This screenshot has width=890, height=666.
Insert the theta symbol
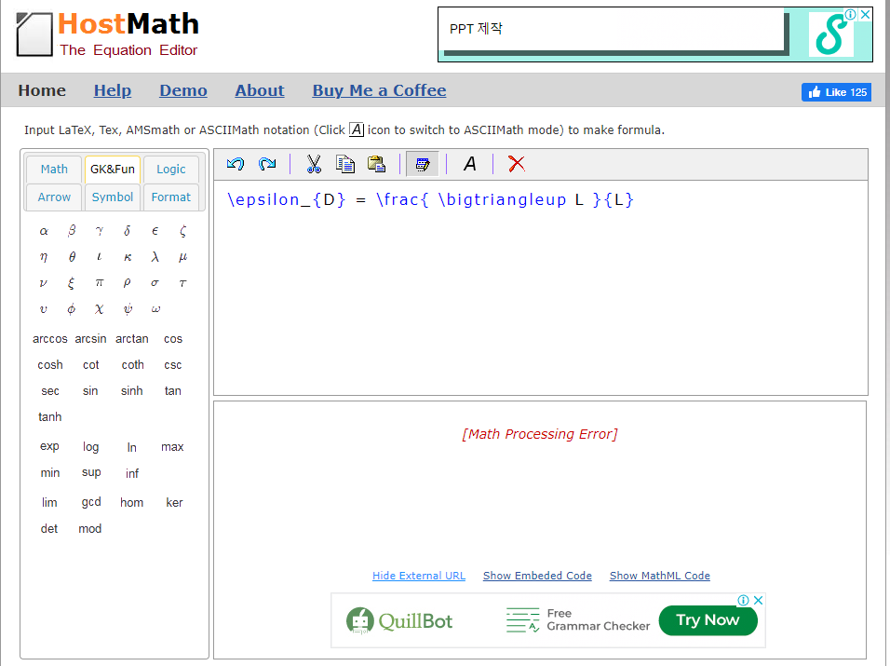[x=72, y=257]
